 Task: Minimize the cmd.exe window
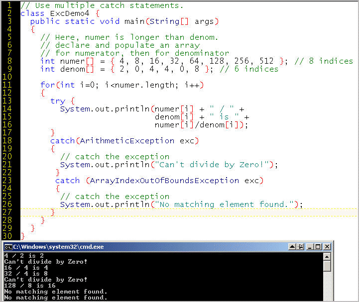(310, 247)
